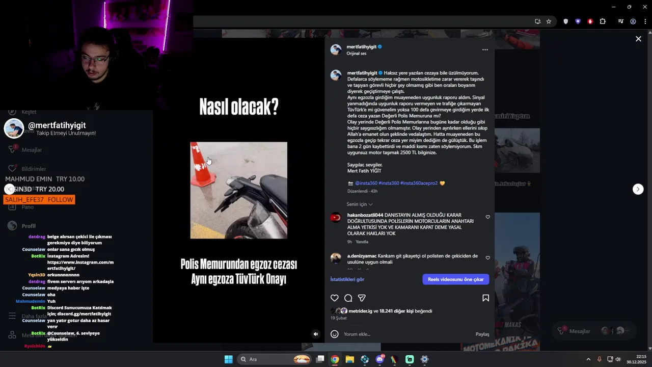Open @insta360 mention link
This screenshot has width=652, height=367.
point(366,183)
